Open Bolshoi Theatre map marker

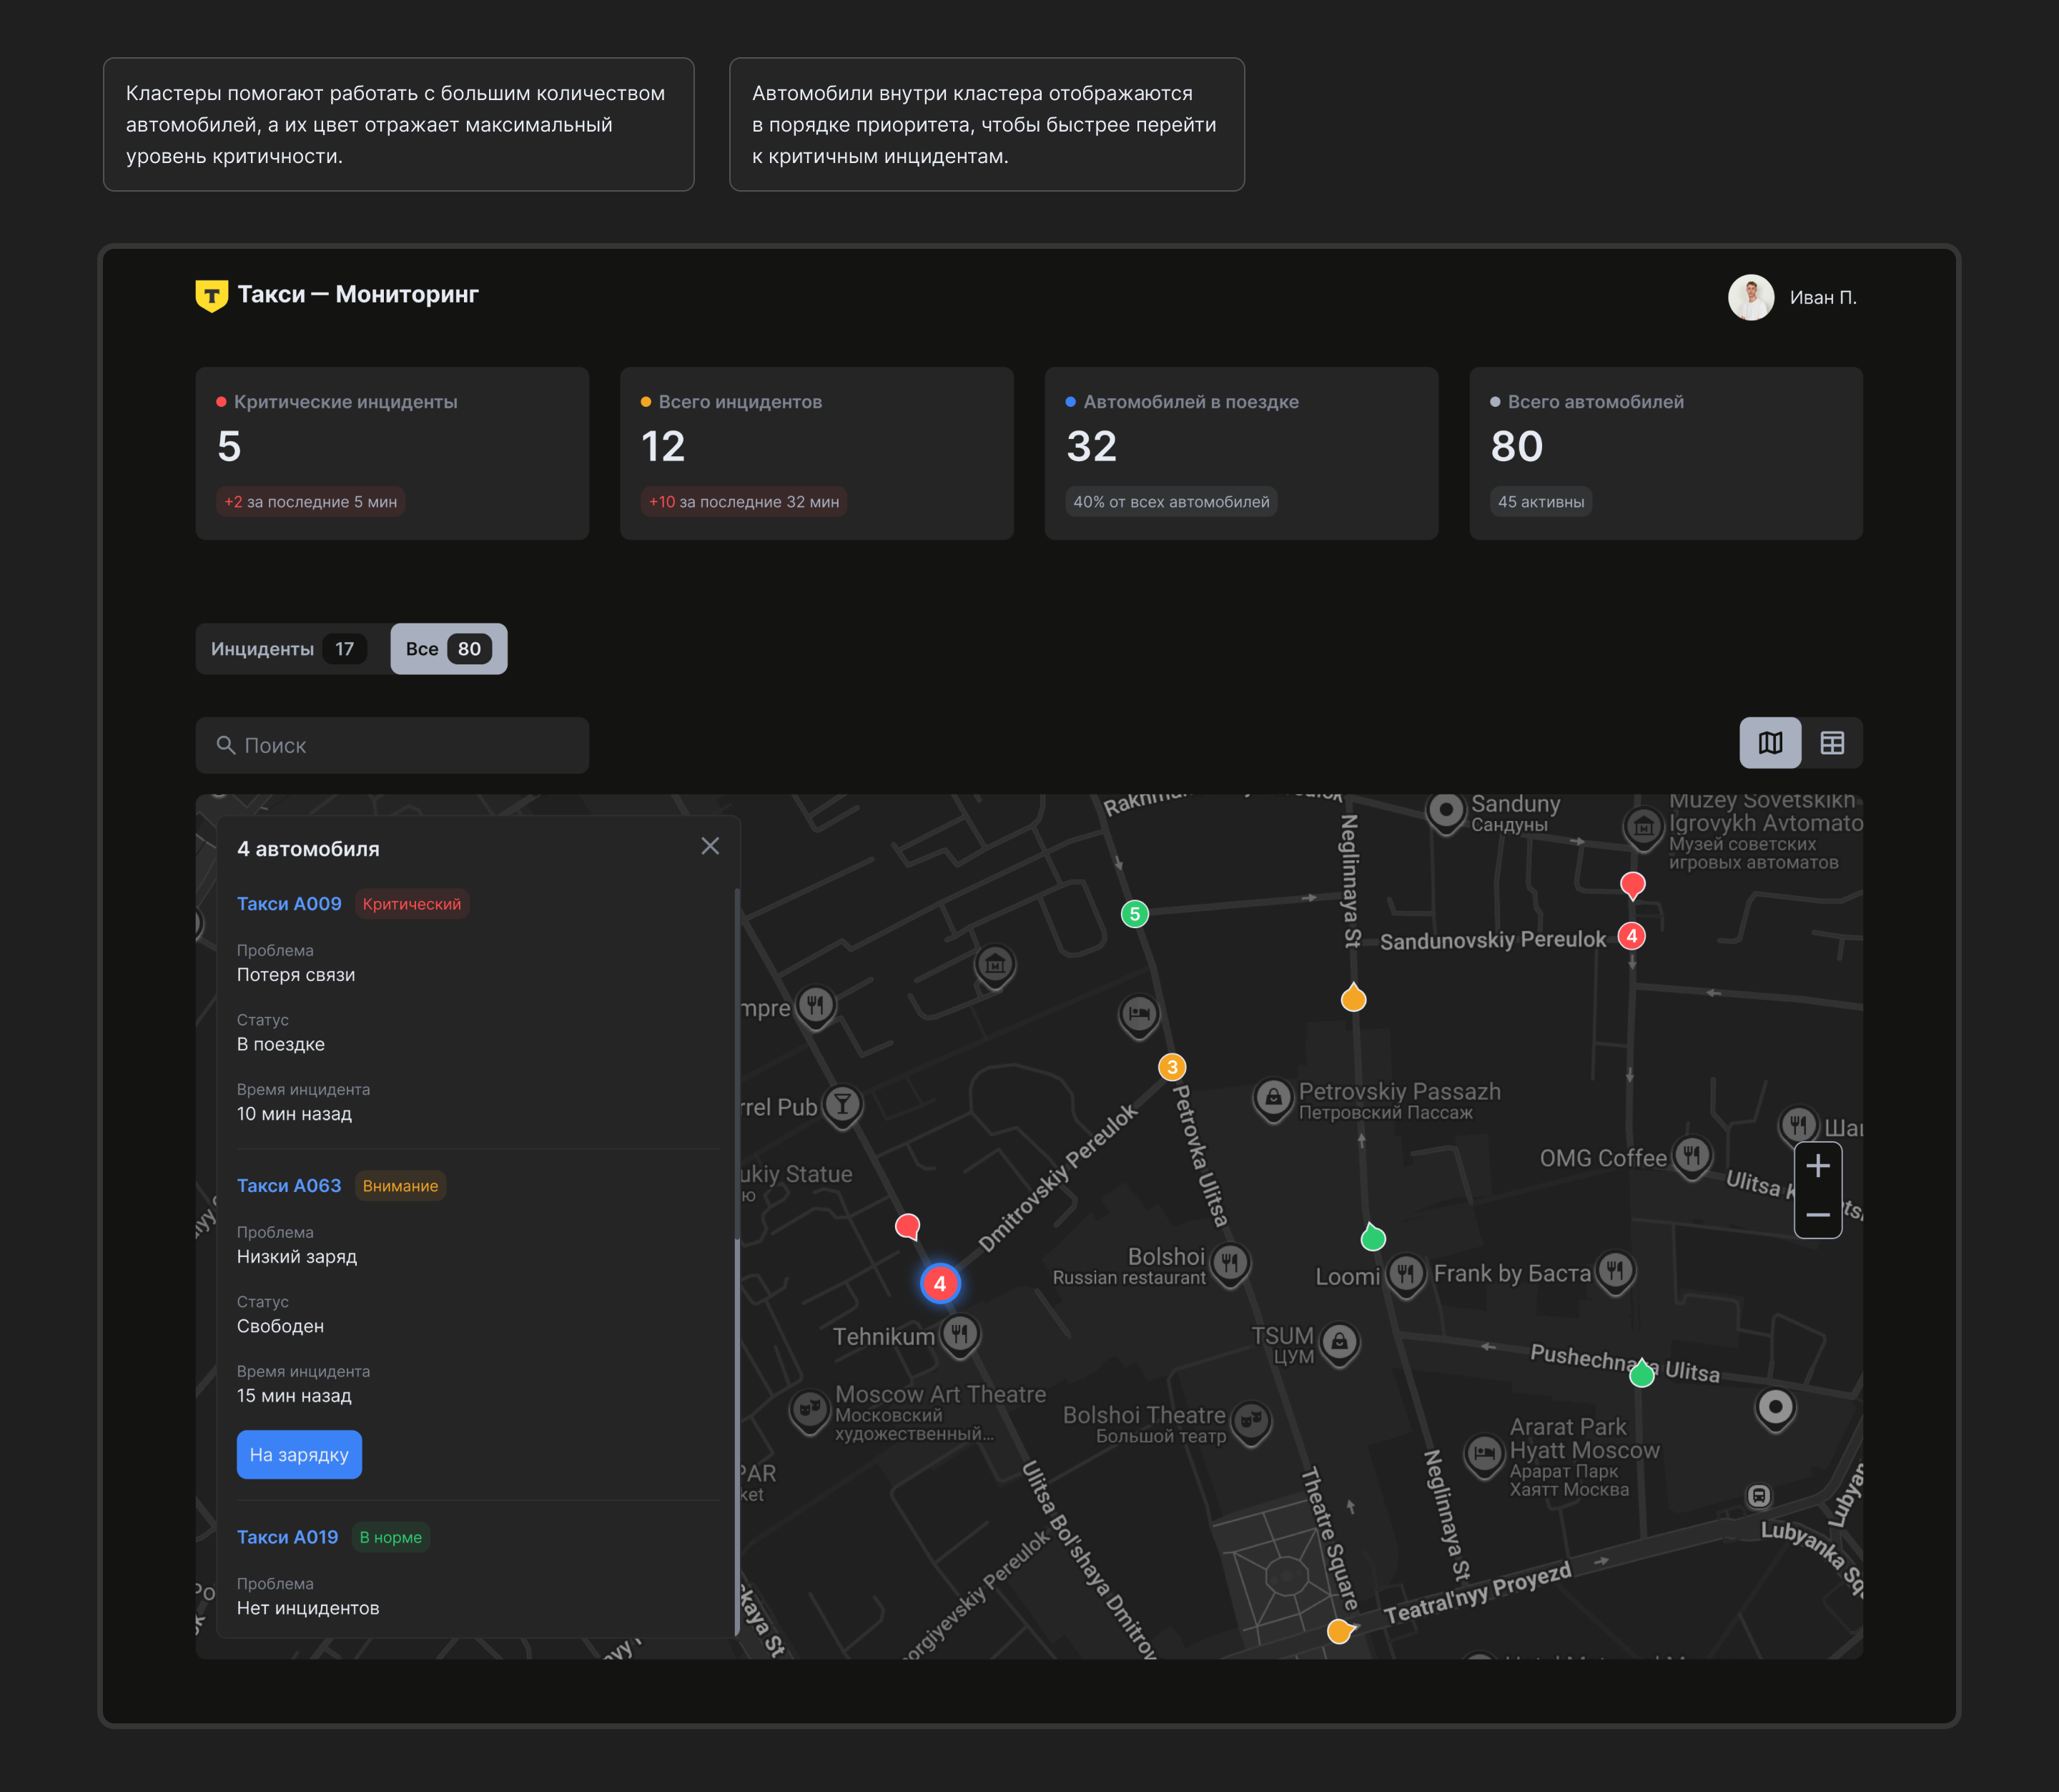[1251, 1422]
